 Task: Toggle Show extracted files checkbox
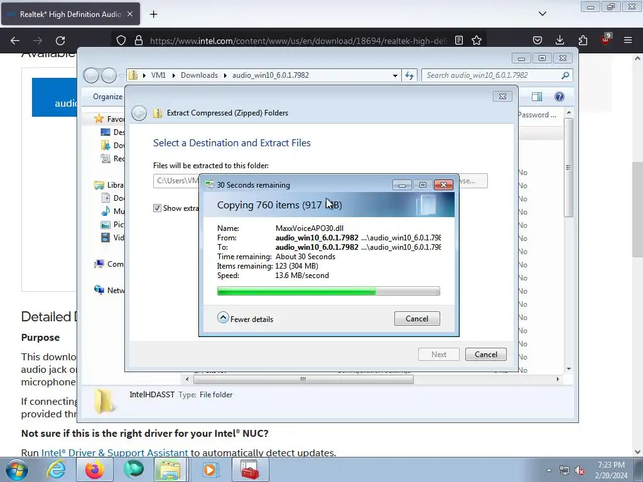tap(157, 208)
